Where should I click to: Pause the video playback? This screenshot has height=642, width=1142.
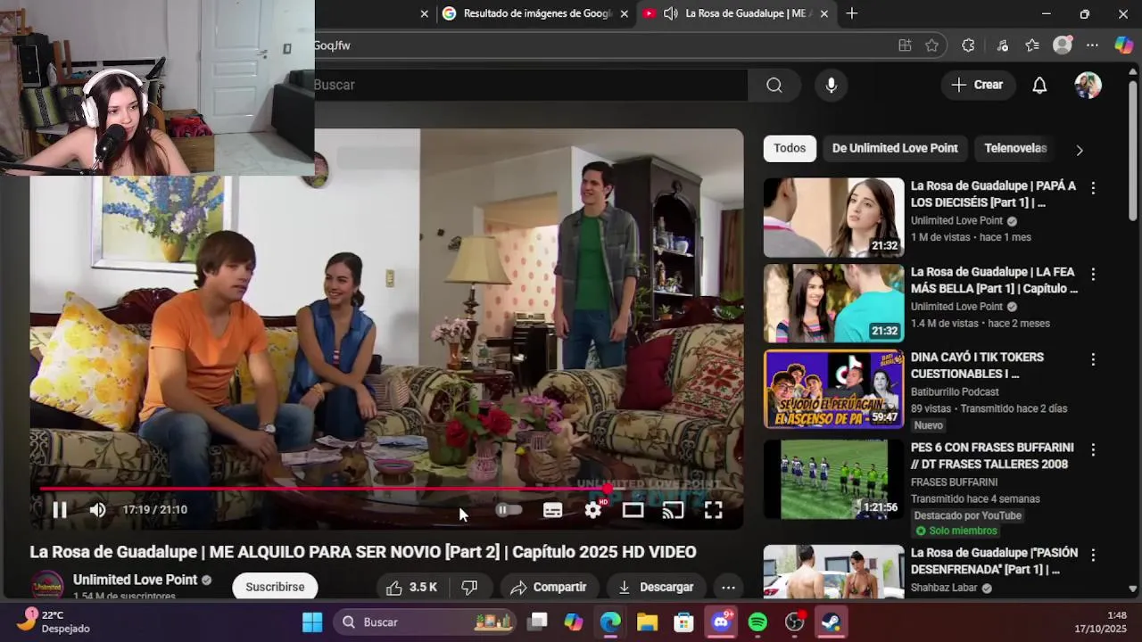[x=60, y=510]
